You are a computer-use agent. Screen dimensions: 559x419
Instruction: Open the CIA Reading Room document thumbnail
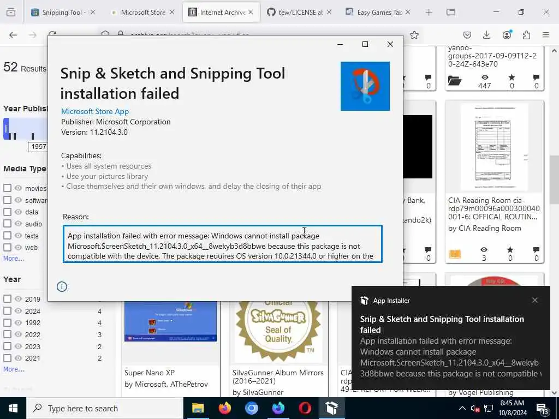tap(495, 147)
